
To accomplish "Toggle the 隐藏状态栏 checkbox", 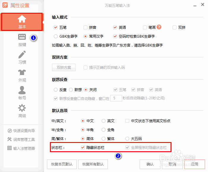I will click(x=83, y=147).
